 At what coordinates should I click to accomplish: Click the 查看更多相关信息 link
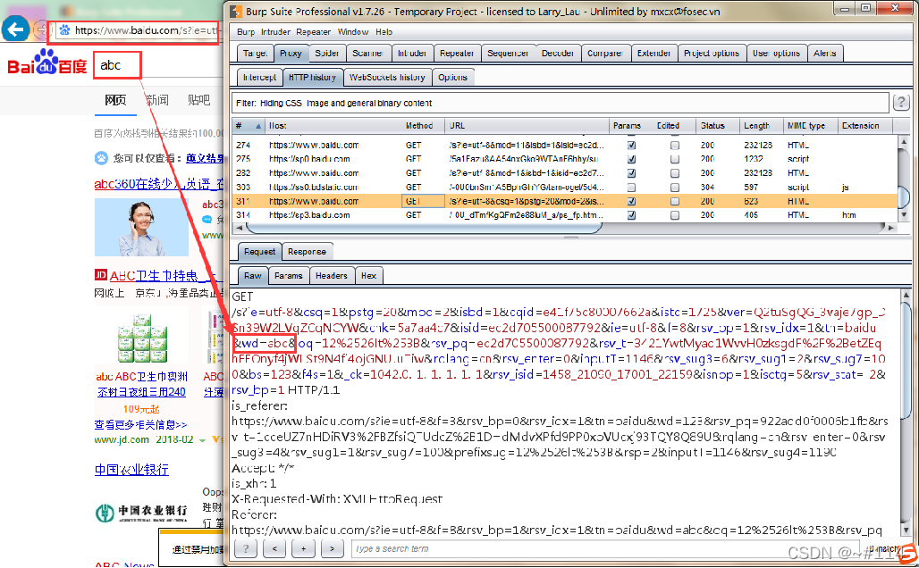pyautogui.click(x=140, y=424)
